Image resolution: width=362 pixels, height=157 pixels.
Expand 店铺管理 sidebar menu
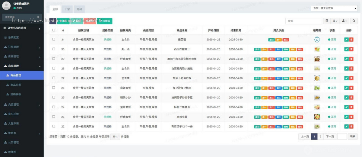point(22,56)
